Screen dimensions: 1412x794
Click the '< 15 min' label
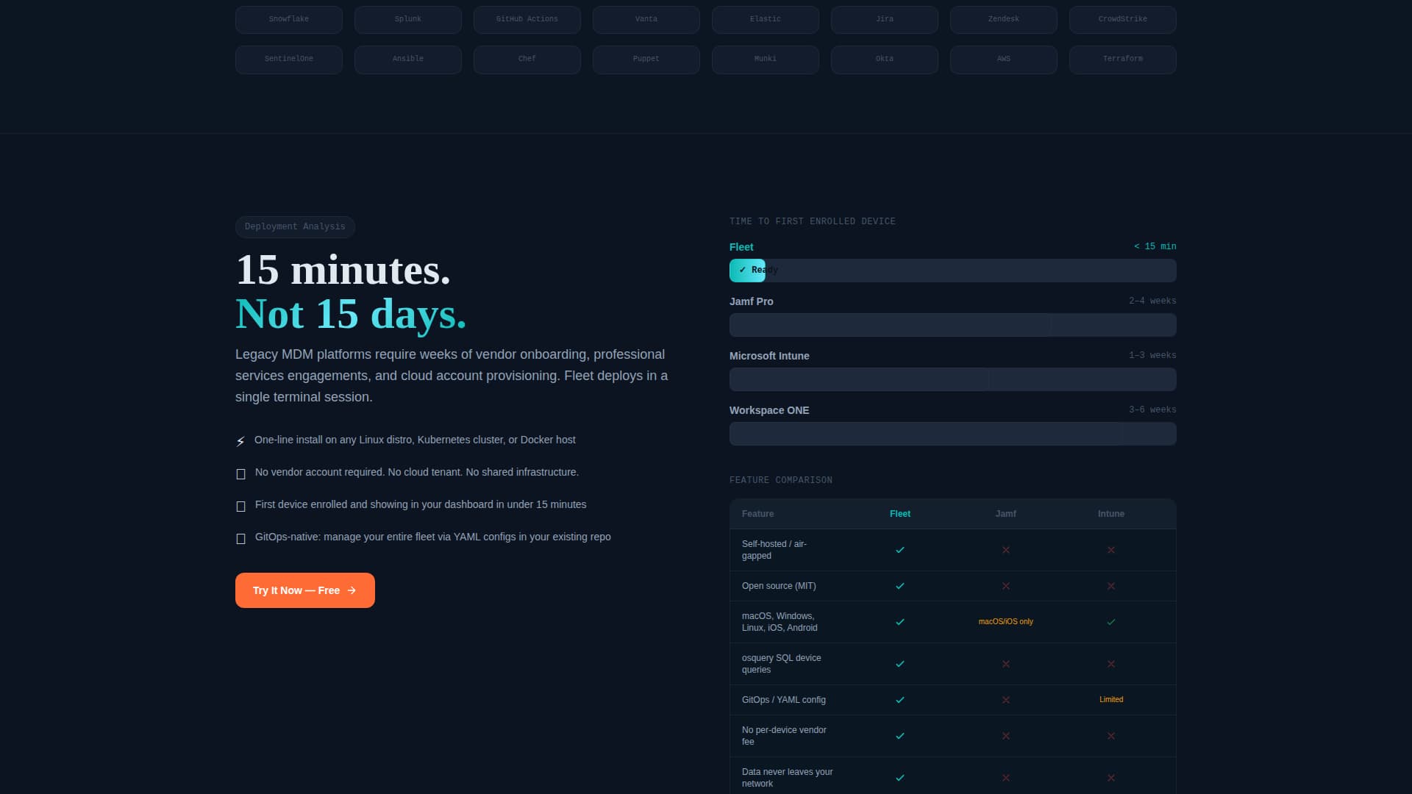(1155, 246)
